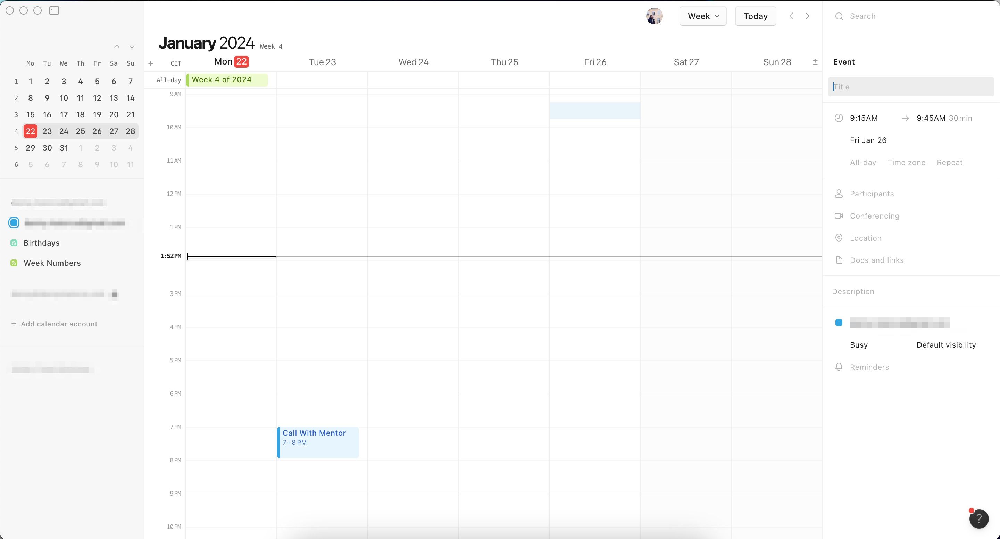The image size is (1000, 539).
Task: Open the help button in the bottom-right corner
Action: (x=980, y=519)
